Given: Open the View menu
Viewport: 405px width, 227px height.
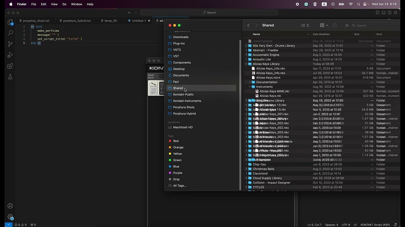Looking at the screenshot, I should [x=54, y=4].
